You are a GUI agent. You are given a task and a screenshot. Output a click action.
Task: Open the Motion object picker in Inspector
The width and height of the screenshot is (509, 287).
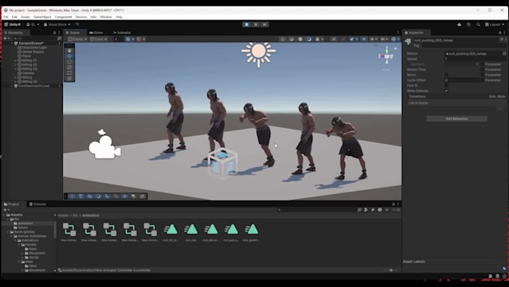504,54
